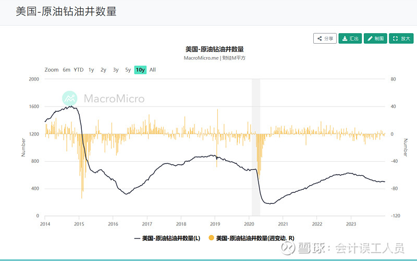This screenshot has height=261, width=417.
Task: Open the chart drawing tool (制图)
Action: click(x=375, y=38)
